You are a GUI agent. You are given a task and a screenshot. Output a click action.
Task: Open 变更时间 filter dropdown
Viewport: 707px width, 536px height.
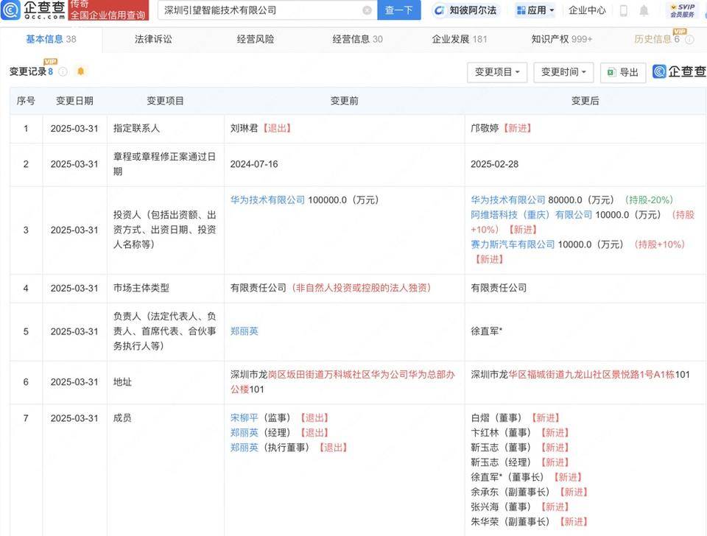563,72
